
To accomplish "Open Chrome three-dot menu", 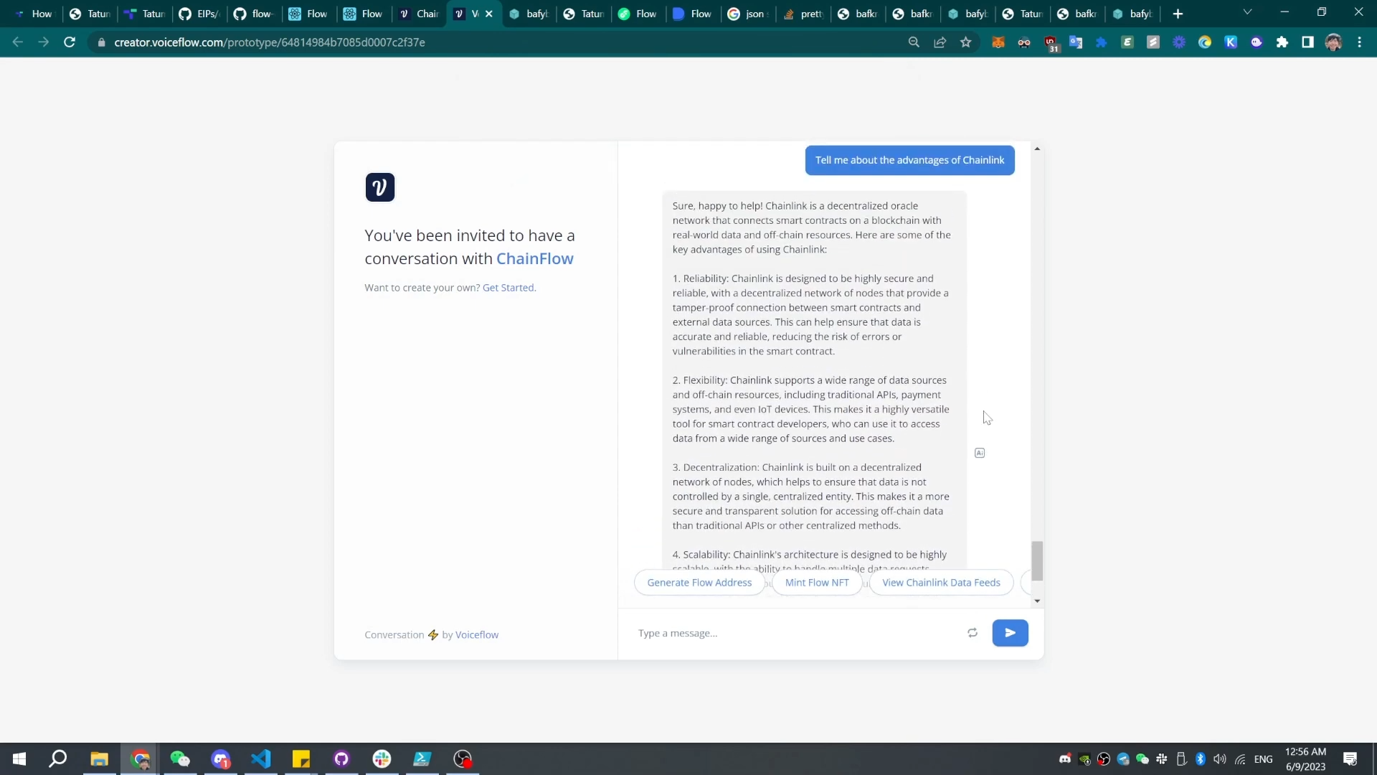I will point(1359,42).
